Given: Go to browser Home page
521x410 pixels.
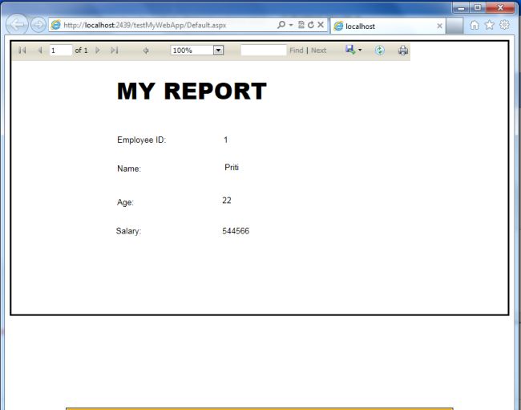Looking at the screenshot, I should (475, 25).
